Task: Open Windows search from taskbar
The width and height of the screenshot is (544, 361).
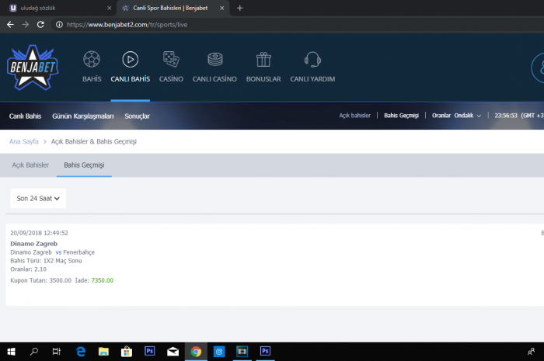Action: 34,352
